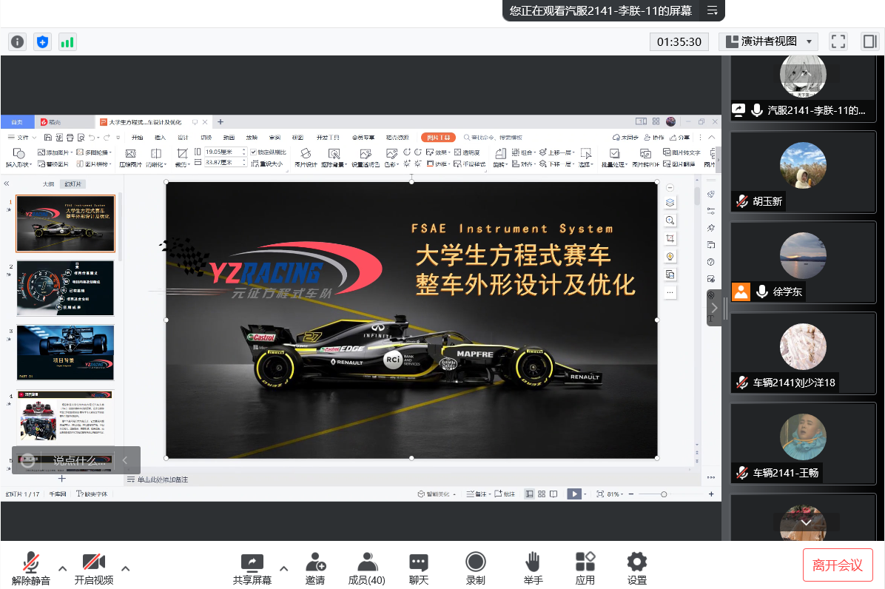Click the undo arrow in WPS toolbar

click(92, 137)
